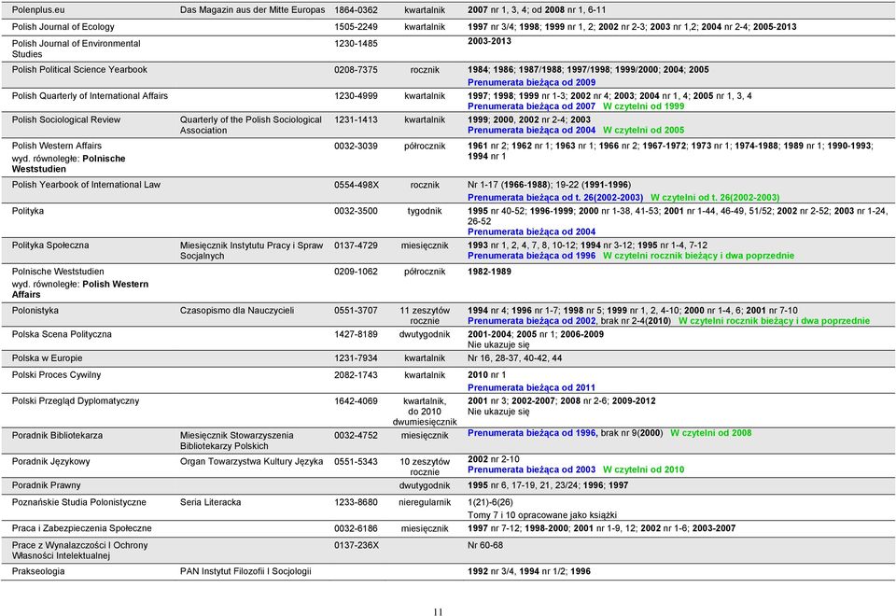Screen dimensions: 896x616
Task: Click Das Magazin aus der Mitte Europas
Action: pos(253,9)
